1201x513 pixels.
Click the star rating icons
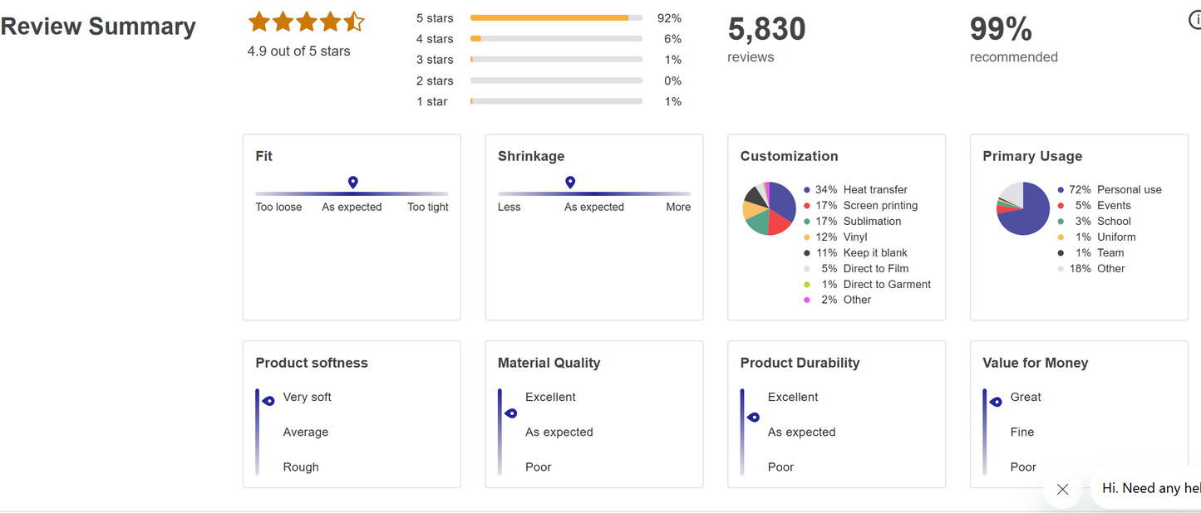(306, 22)
